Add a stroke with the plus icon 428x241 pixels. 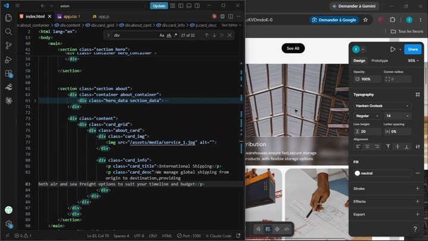(x=418, y=189)
